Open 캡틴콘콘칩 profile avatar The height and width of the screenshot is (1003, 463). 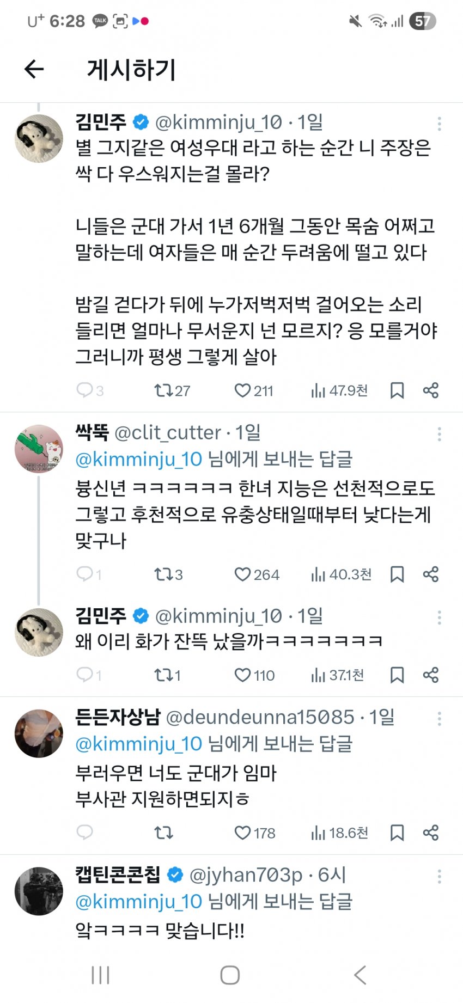(39, 891)
